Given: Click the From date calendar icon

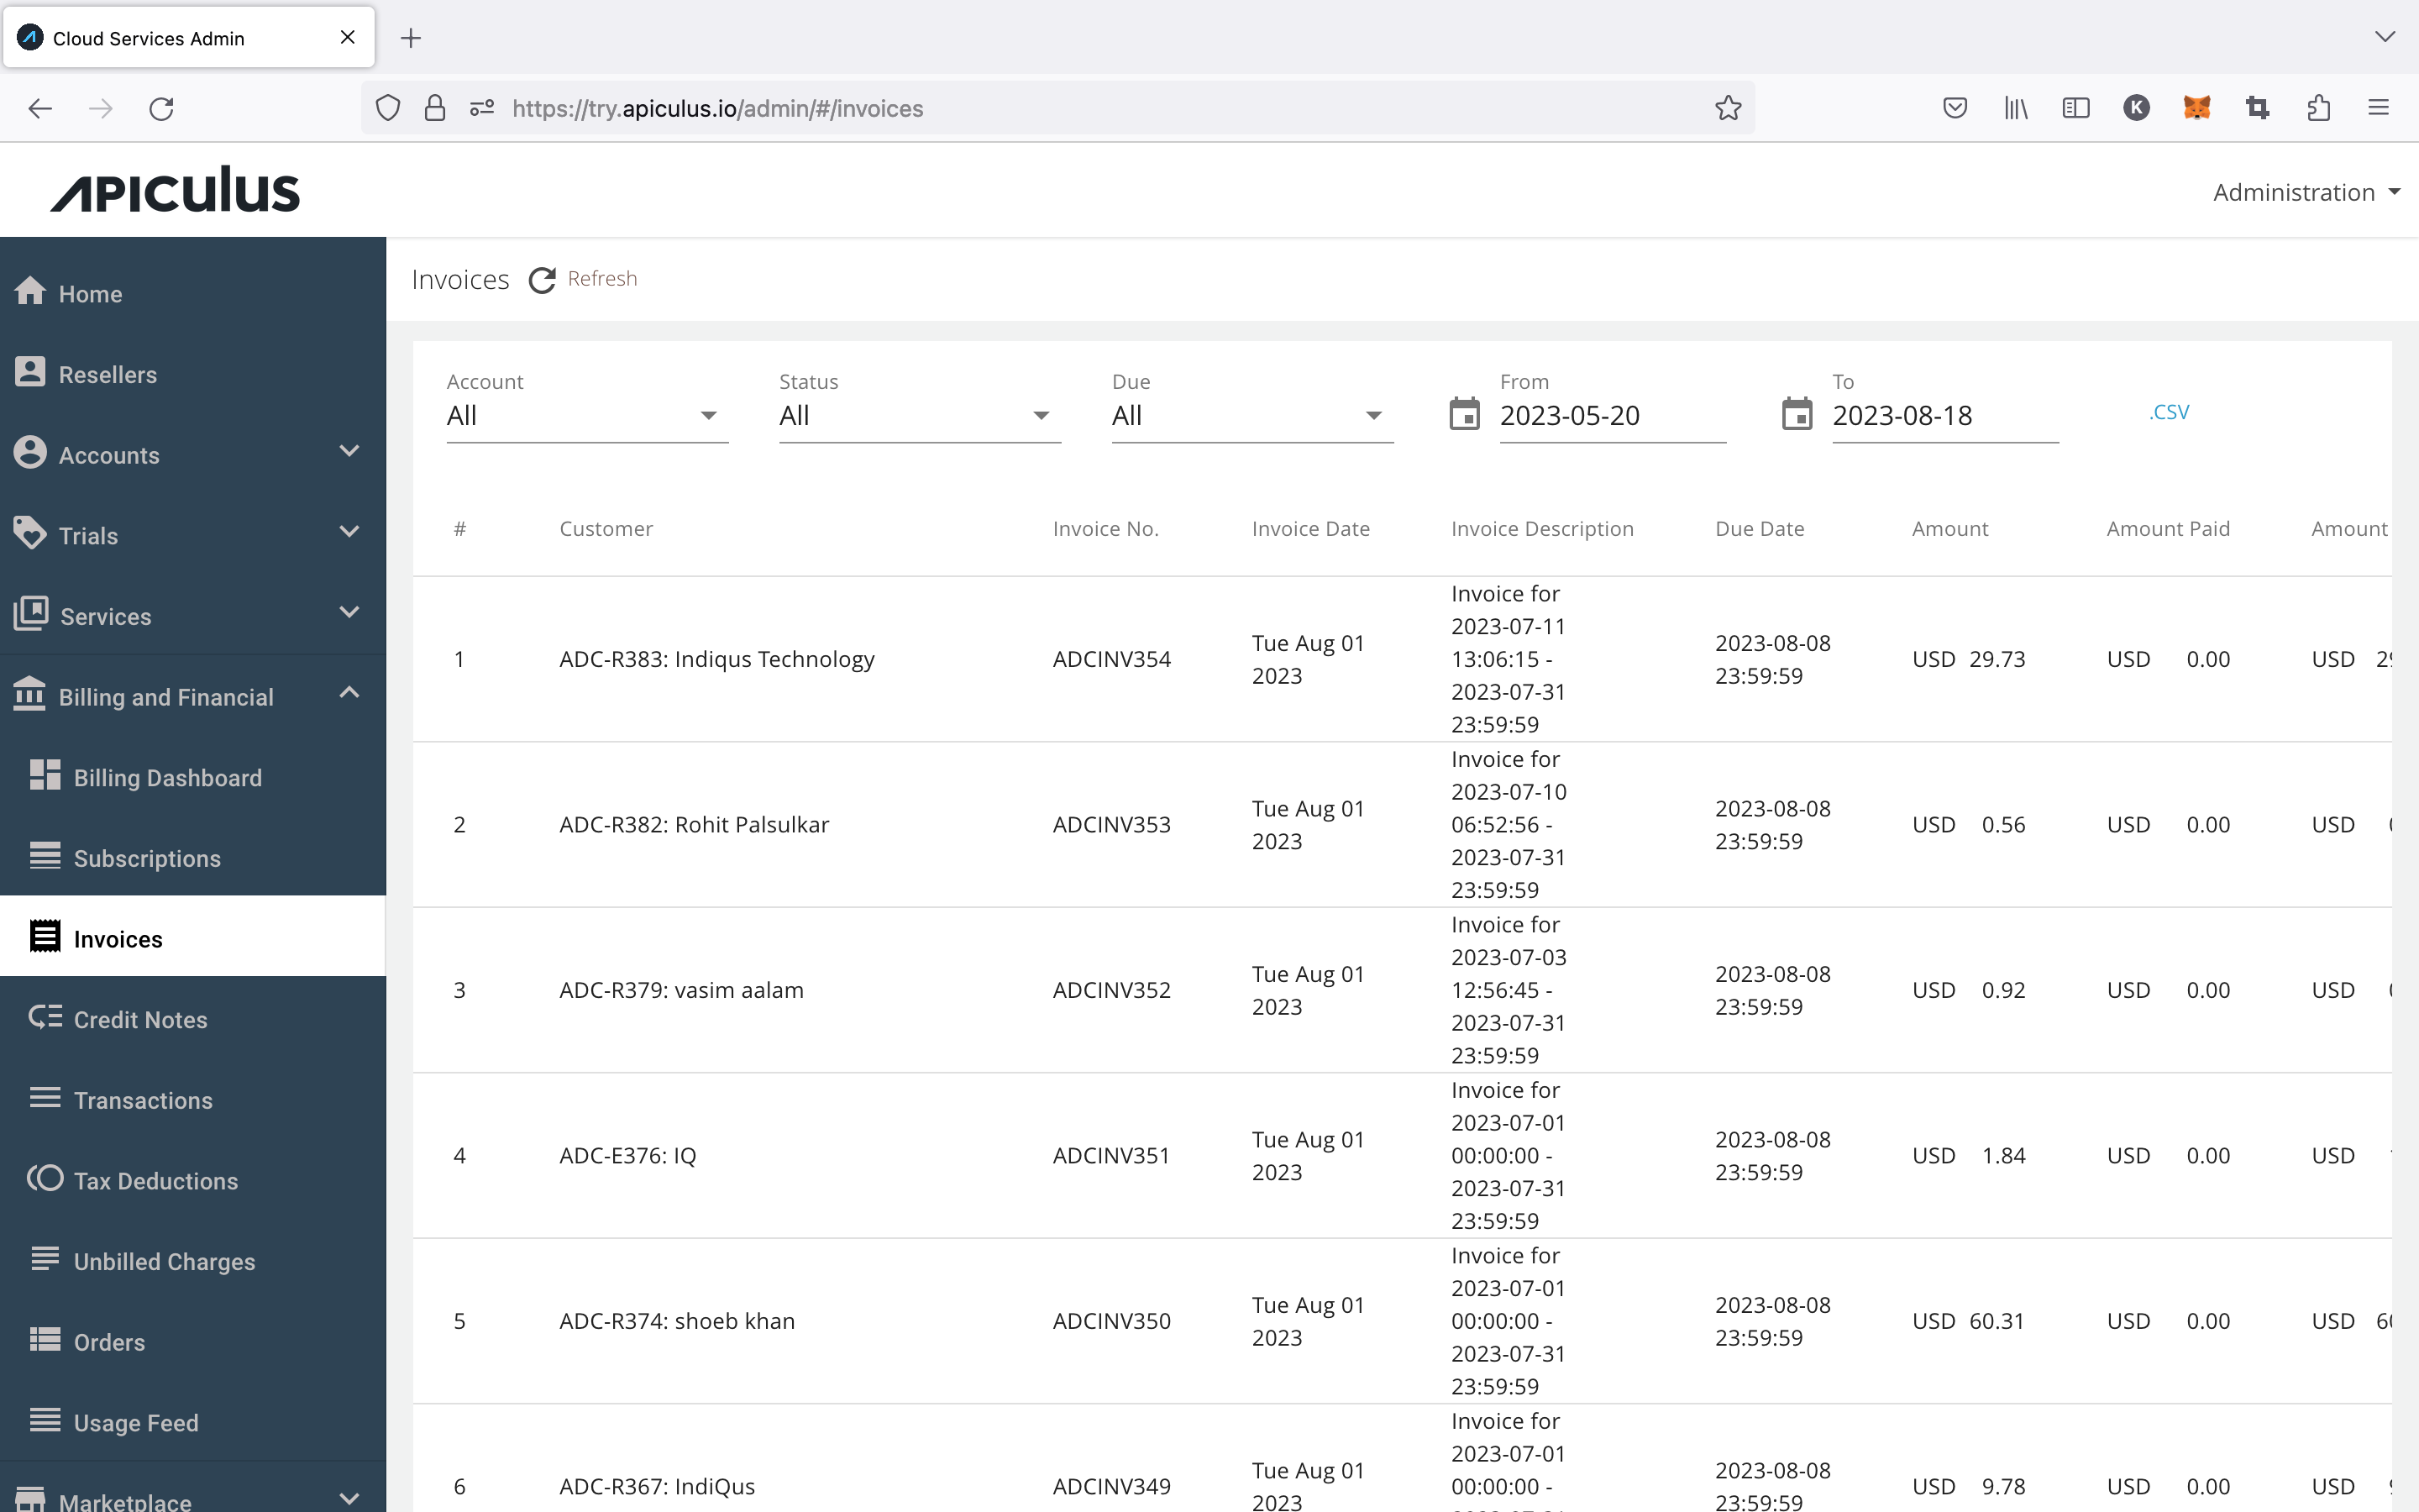Looking at the screenshot, I should [x=1463, y=414].
